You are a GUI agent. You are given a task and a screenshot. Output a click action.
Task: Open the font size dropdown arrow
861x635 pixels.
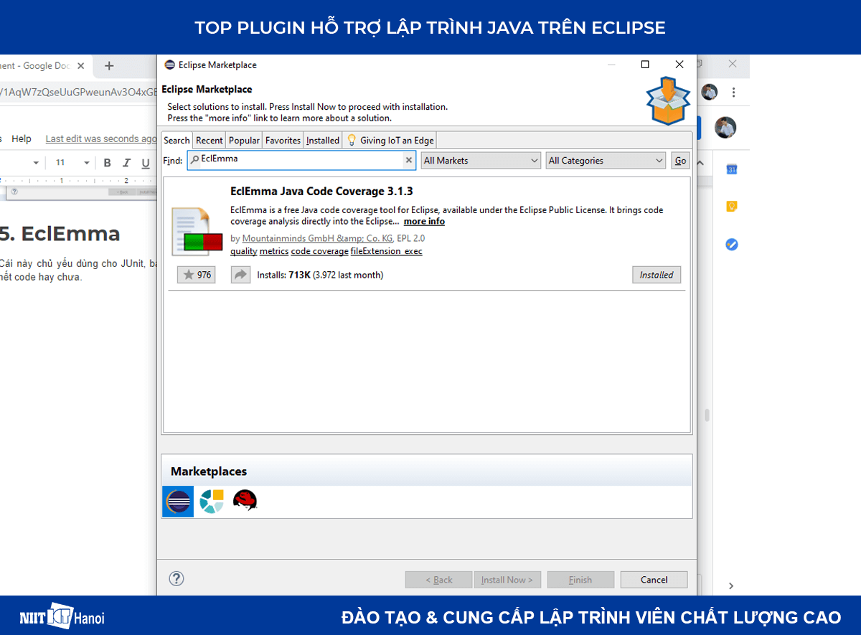click(86, 164)
